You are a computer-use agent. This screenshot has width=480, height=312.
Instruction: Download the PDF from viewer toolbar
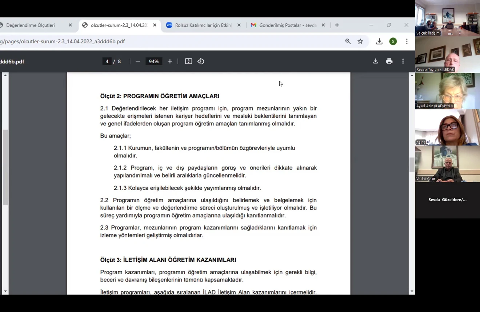tap(375, 61)
